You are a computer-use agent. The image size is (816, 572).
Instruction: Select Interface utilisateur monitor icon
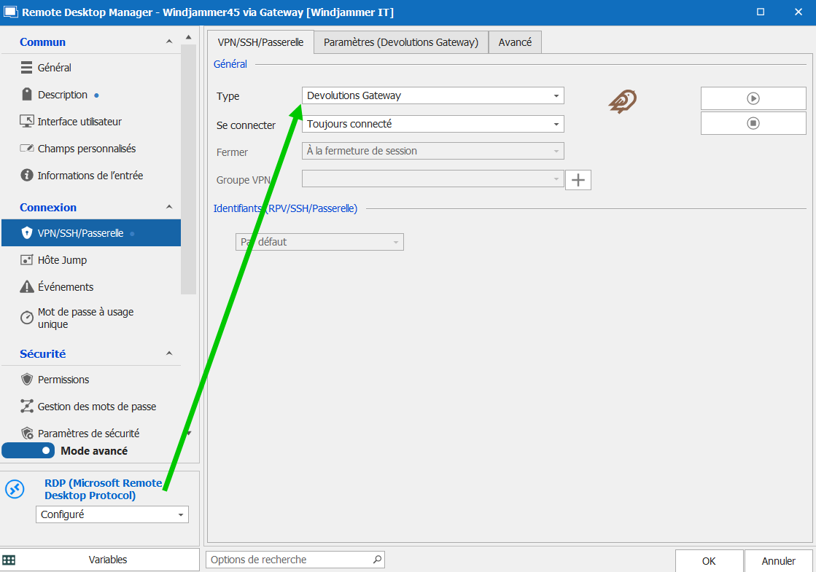click(27, 122)
